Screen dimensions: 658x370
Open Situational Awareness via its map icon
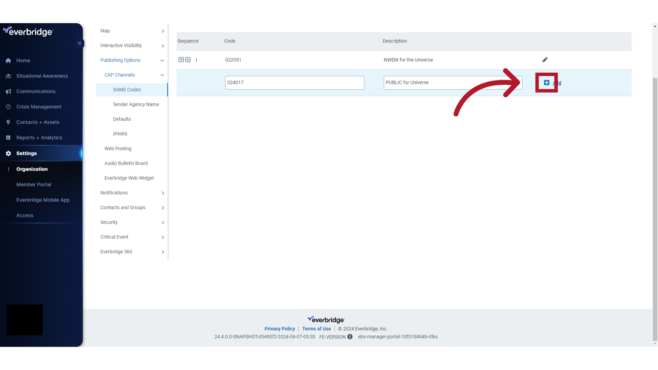[8, 76]
